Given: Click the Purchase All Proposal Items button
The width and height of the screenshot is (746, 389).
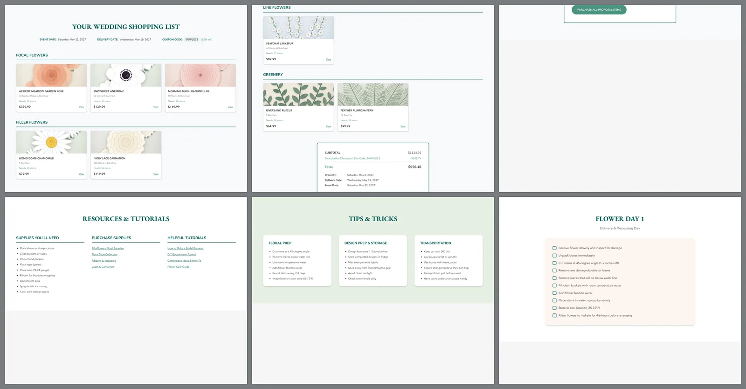Looking at the screenshot, I should coord(599,9).
